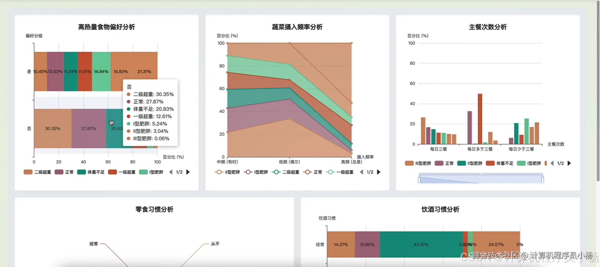Click the 11.61% bar segment in the 是 row
The image size is (600, 267).
point(85,72)
